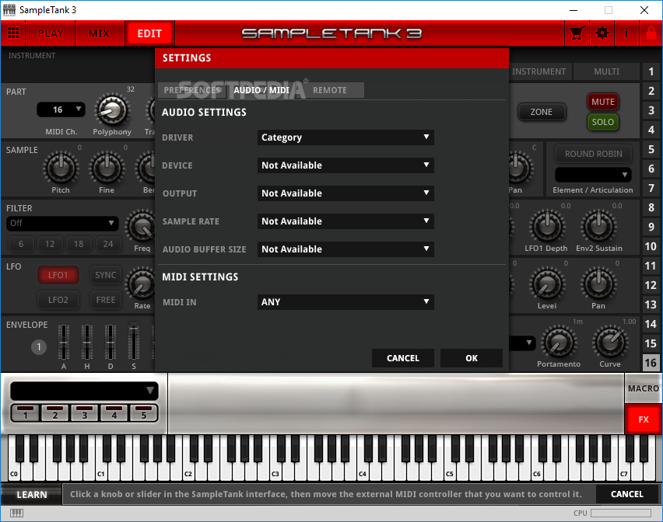Select the AUDIO / MIDI settings tab
Image resolution: width=663 pixels, height=522 pixels.
[x=261, y=90]
